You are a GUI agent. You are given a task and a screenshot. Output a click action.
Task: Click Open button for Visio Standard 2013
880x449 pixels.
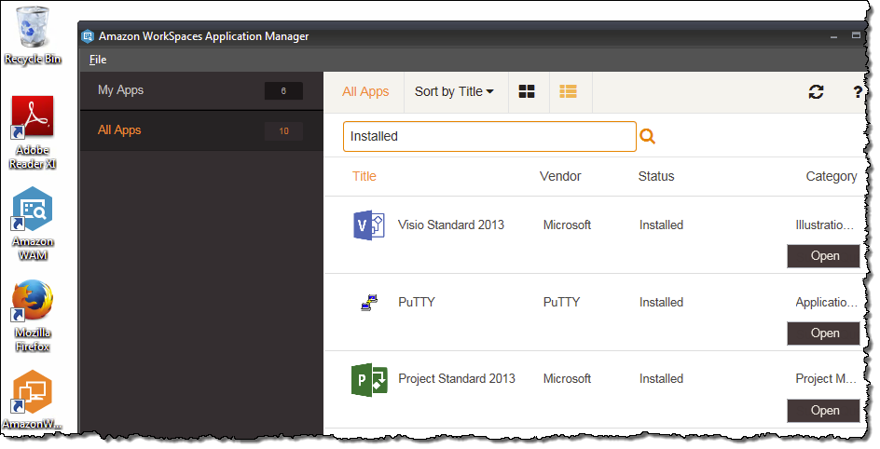click(x=823, y=256)
